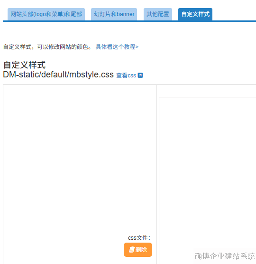
Task: Click the blue divider line beneath the tabs
Action: coord(129,21)
